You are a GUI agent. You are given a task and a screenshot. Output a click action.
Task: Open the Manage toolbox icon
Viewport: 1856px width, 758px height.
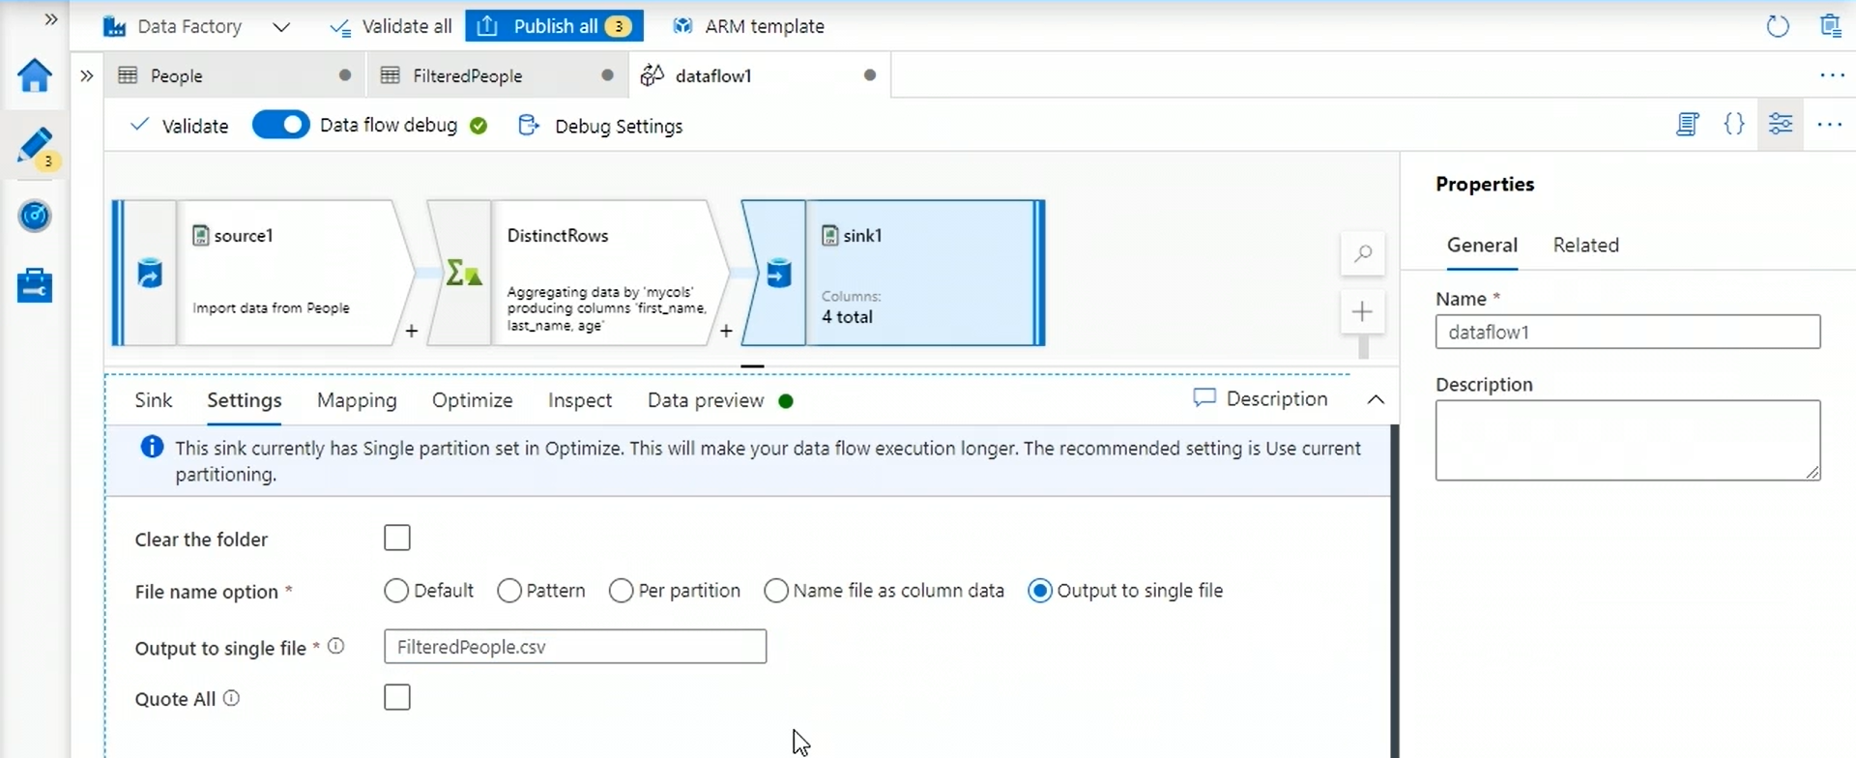click(35, 286)
